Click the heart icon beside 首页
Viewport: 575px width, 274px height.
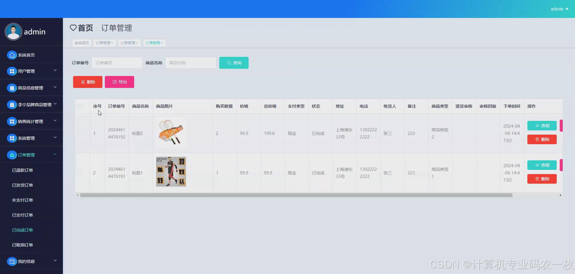coord(73,28)
